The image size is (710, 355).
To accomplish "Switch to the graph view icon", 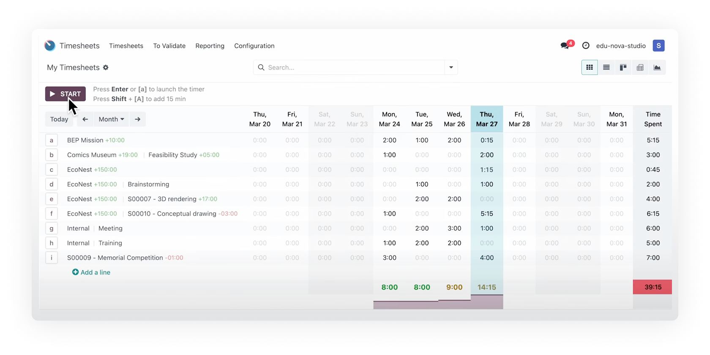I will click(x=657, y=67).
